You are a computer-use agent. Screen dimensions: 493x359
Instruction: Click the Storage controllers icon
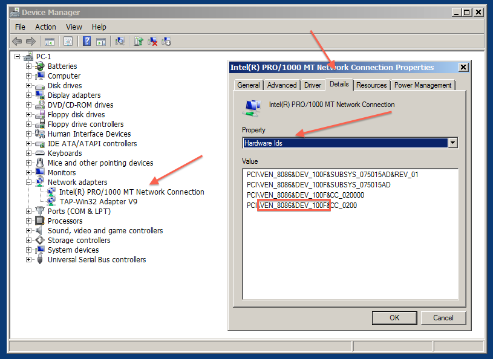click(39, 241)
